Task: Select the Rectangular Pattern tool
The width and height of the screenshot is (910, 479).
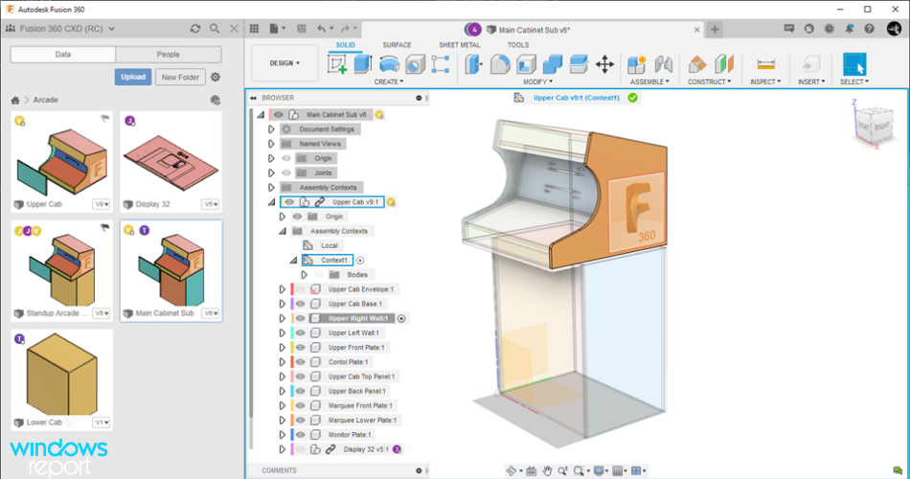Action: click(x=441, y=64)
